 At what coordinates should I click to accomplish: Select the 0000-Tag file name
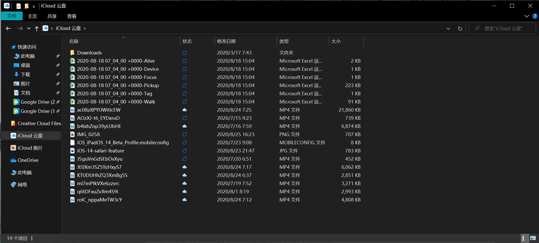click(x=115, y=94)
